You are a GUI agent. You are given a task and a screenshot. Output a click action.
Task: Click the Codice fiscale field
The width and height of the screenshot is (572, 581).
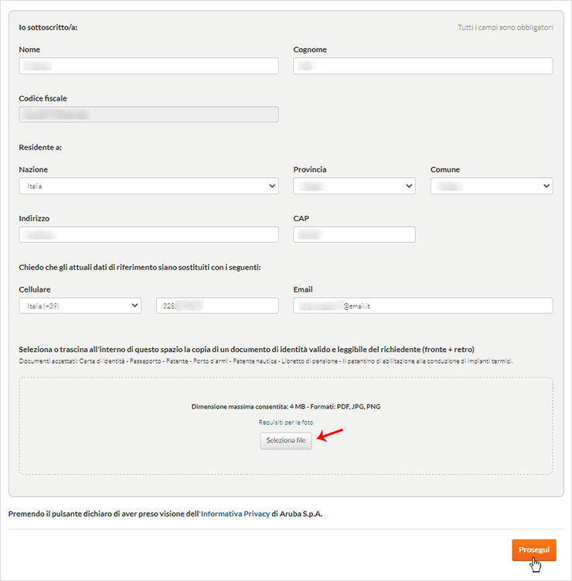148,114
